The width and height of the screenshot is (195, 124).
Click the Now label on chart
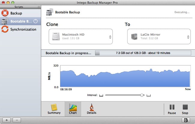coord(188,89)
